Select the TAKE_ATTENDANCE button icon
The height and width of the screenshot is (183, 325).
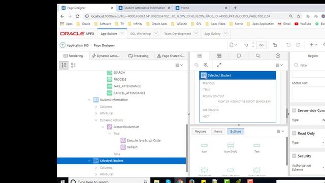(110, 86)
